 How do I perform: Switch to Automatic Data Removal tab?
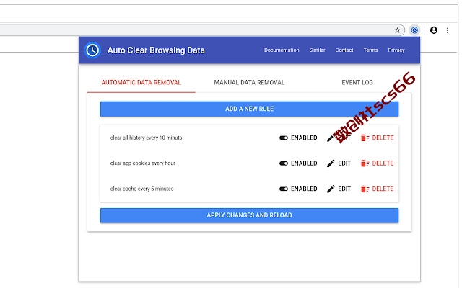(141, 83)
